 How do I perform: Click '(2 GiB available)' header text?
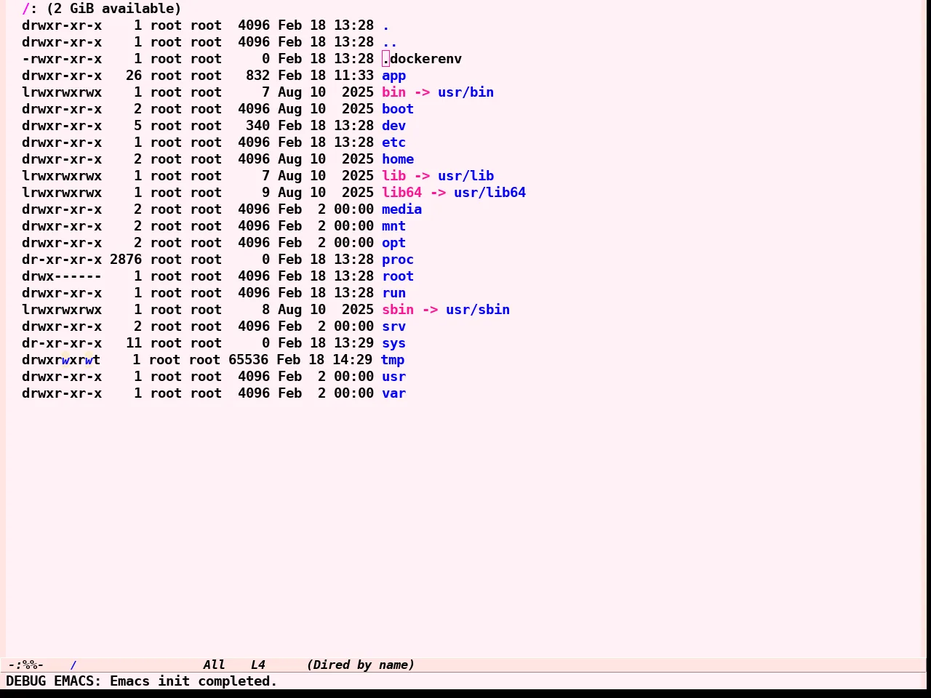click(x=114, y=9)
